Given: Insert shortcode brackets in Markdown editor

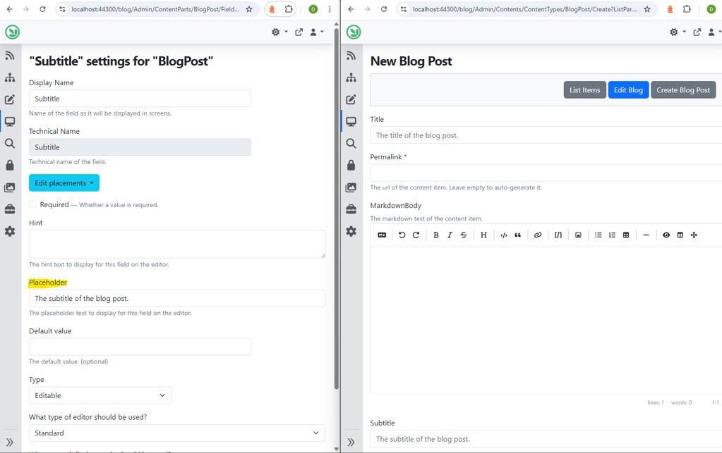Looking at the screenshot, I should pyautogui.click(x=558, y=235).
